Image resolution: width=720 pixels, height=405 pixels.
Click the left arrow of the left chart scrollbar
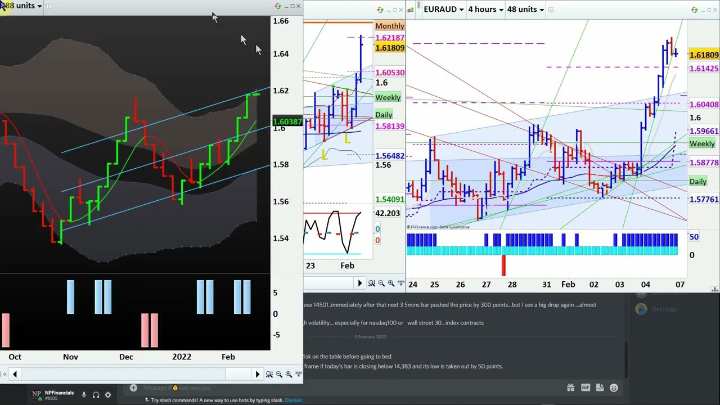[15, 375]
